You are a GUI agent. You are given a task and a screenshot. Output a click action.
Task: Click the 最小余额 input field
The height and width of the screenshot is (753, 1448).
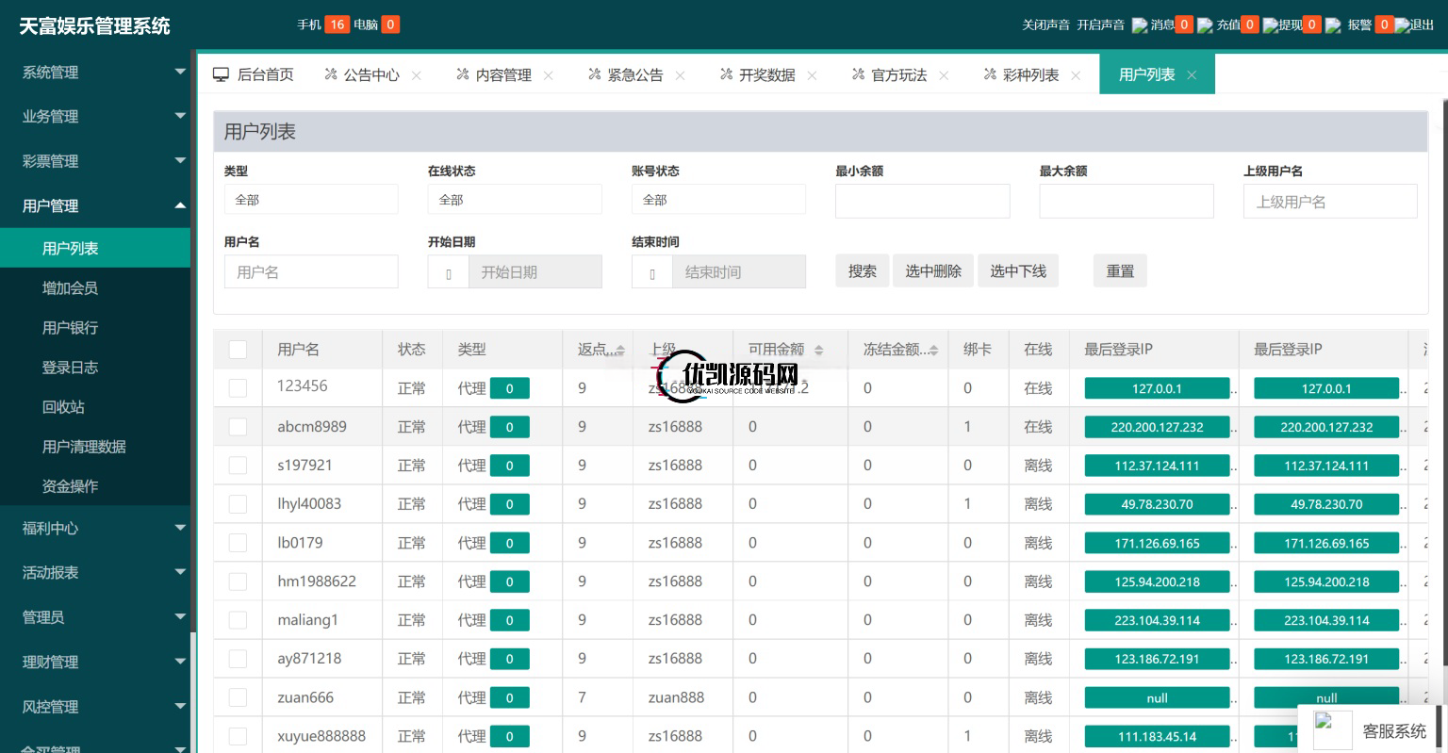[921, 201]
